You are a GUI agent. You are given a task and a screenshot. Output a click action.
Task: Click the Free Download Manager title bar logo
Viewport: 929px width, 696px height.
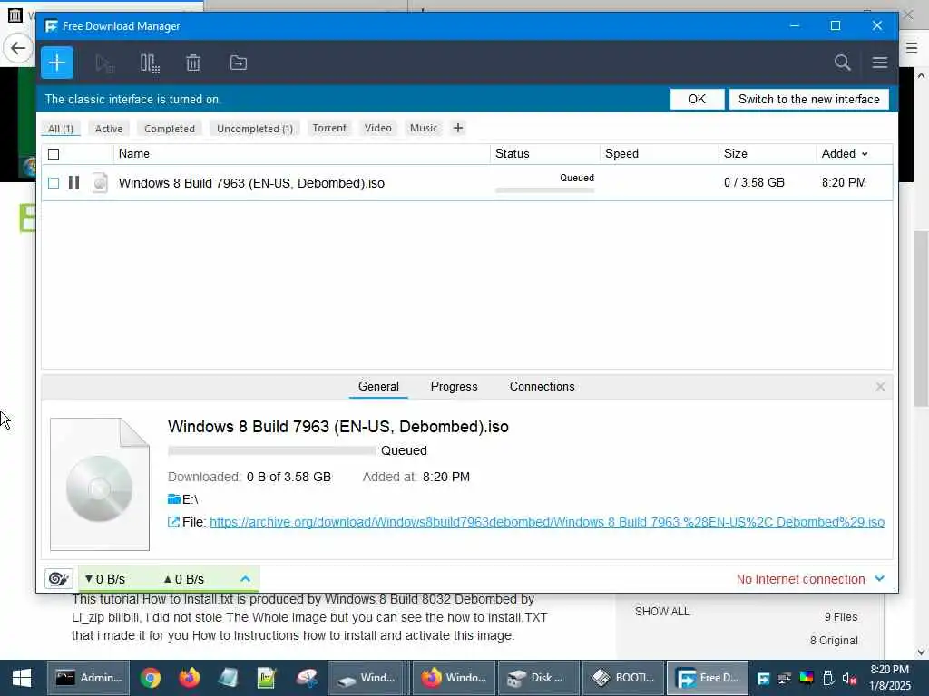point(52,26)
